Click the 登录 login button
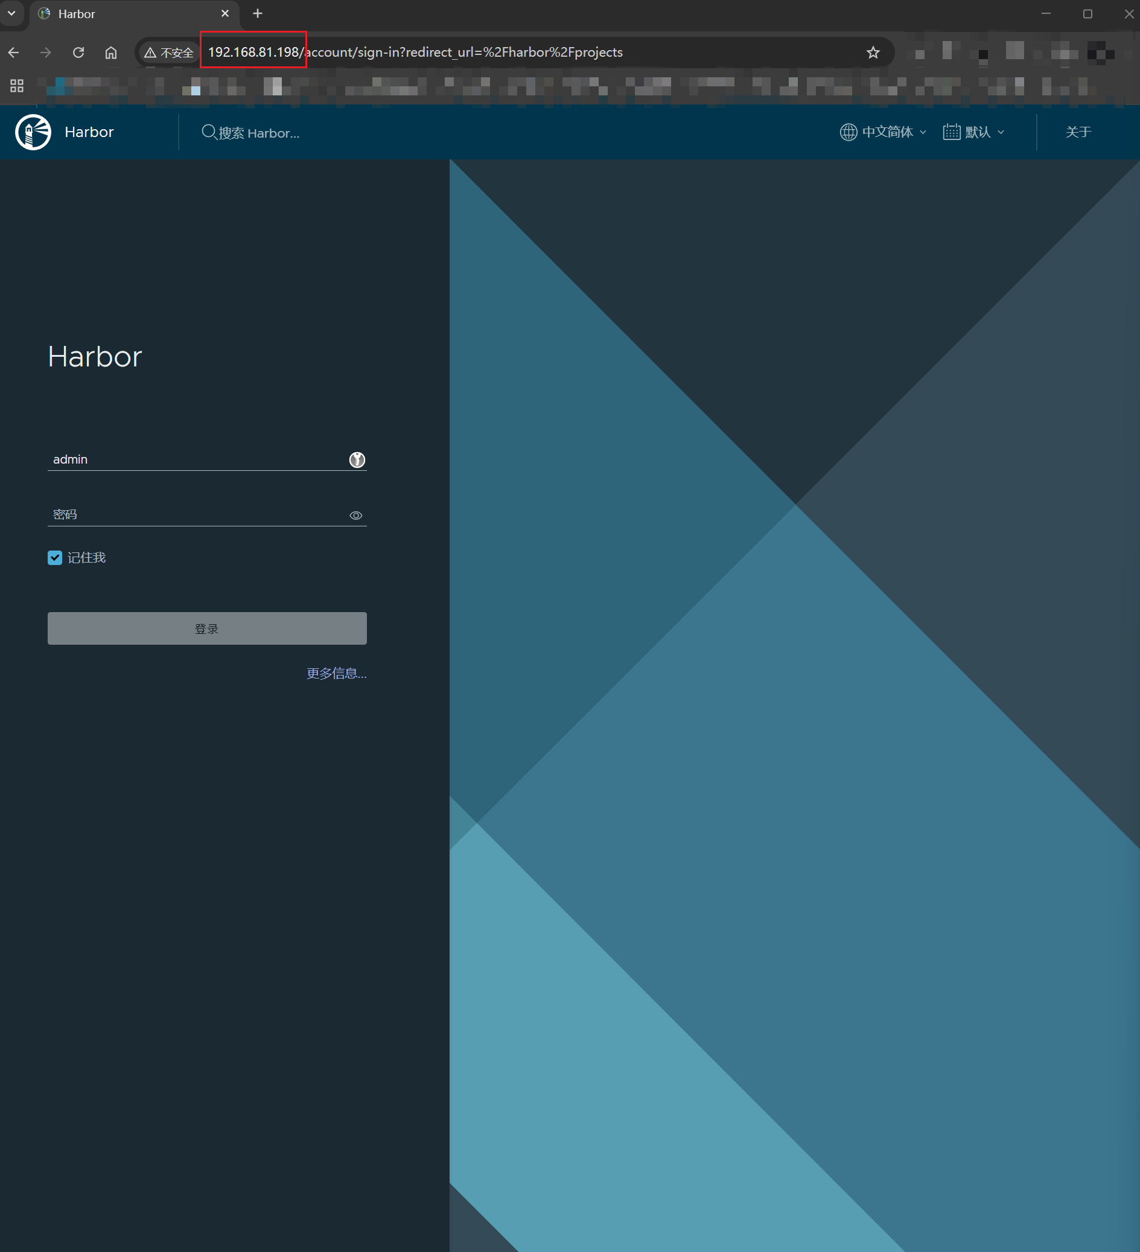The width and height of the screenshot is (1140, 1252). point(207,628)
